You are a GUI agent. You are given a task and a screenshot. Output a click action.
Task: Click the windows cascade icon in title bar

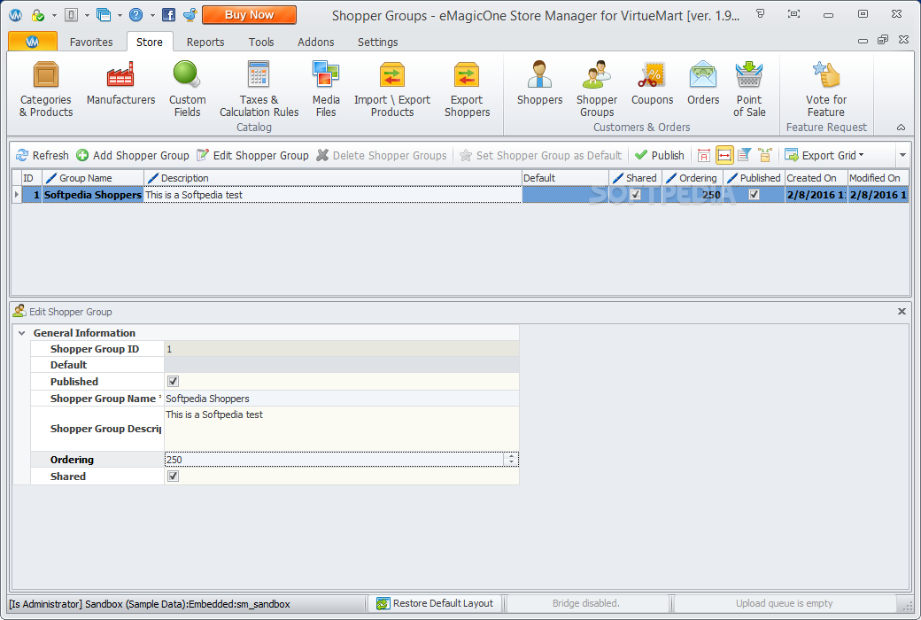tap(104, 15)
